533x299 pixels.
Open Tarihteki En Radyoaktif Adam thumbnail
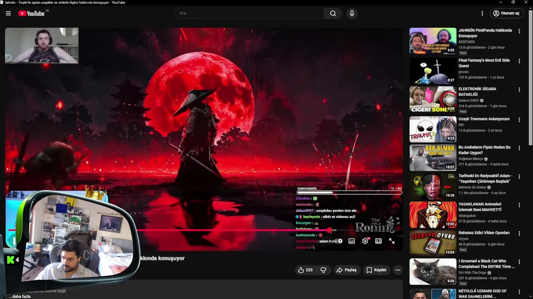(x=433, y=186)
